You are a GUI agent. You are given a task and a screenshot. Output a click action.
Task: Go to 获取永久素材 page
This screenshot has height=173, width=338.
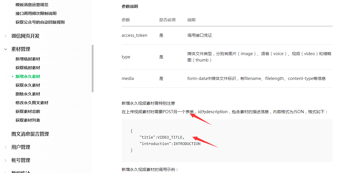[28, 85]
